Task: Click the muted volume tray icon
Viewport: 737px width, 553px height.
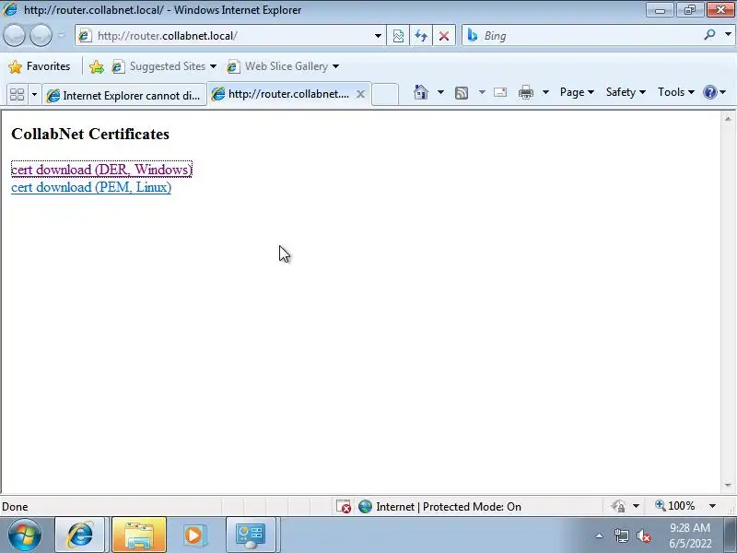Action: click(x=643, y=535)
